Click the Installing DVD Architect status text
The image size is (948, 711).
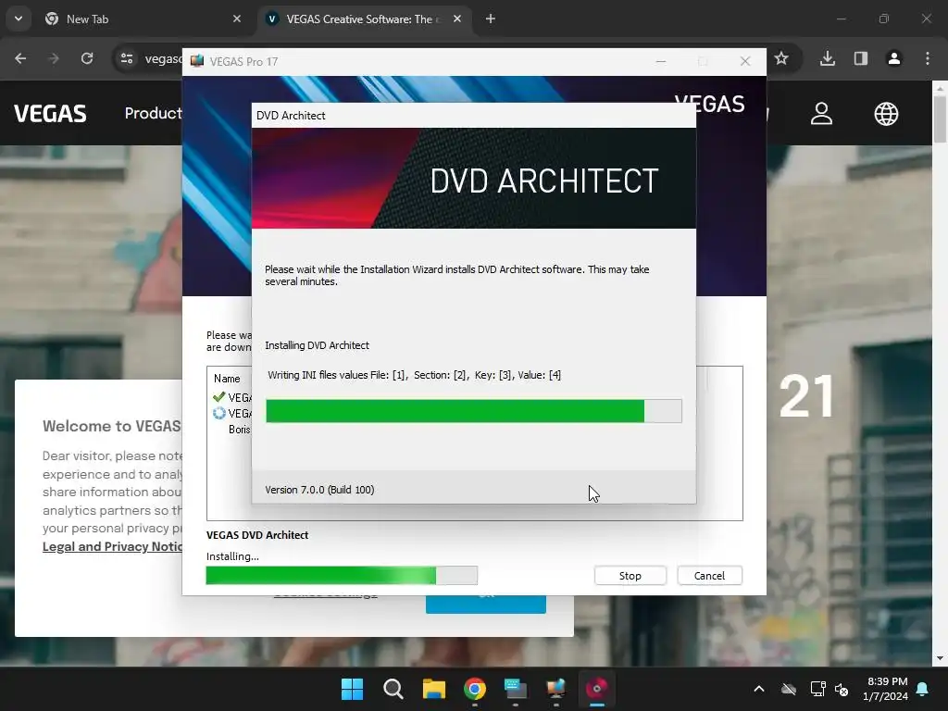coord(317,345)
